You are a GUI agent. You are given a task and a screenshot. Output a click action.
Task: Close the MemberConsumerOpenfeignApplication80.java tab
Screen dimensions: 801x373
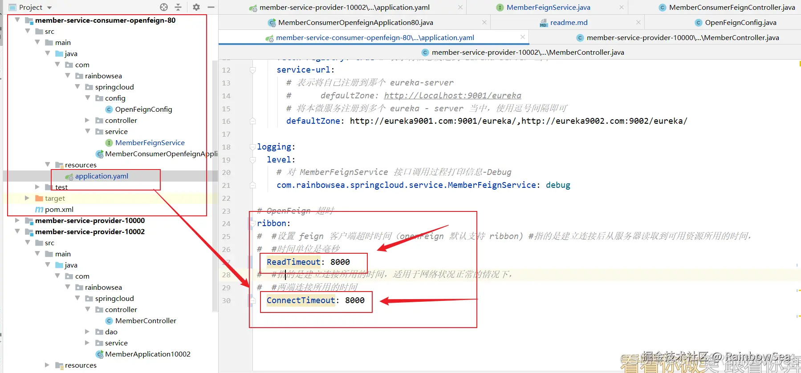coord(484,22)
